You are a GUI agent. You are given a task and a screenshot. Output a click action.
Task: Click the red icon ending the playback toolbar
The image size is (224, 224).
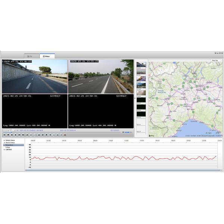coord(65,135)
